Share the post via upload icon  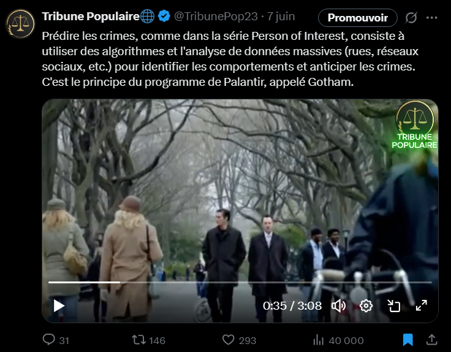431,340
